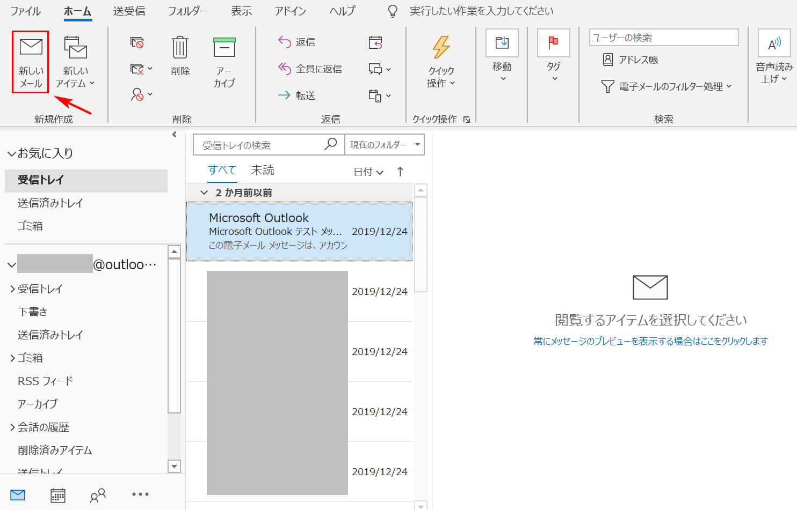Open the ファイル menu tab
The height and width of the screenshot is (510, 797).
tap(25, 11)
